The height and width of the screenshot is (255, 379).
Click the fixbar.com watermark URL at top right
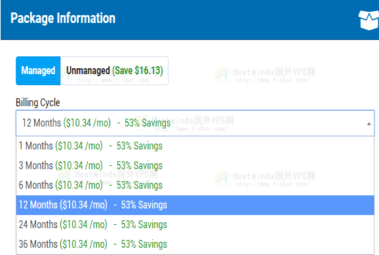click(272, 80)
